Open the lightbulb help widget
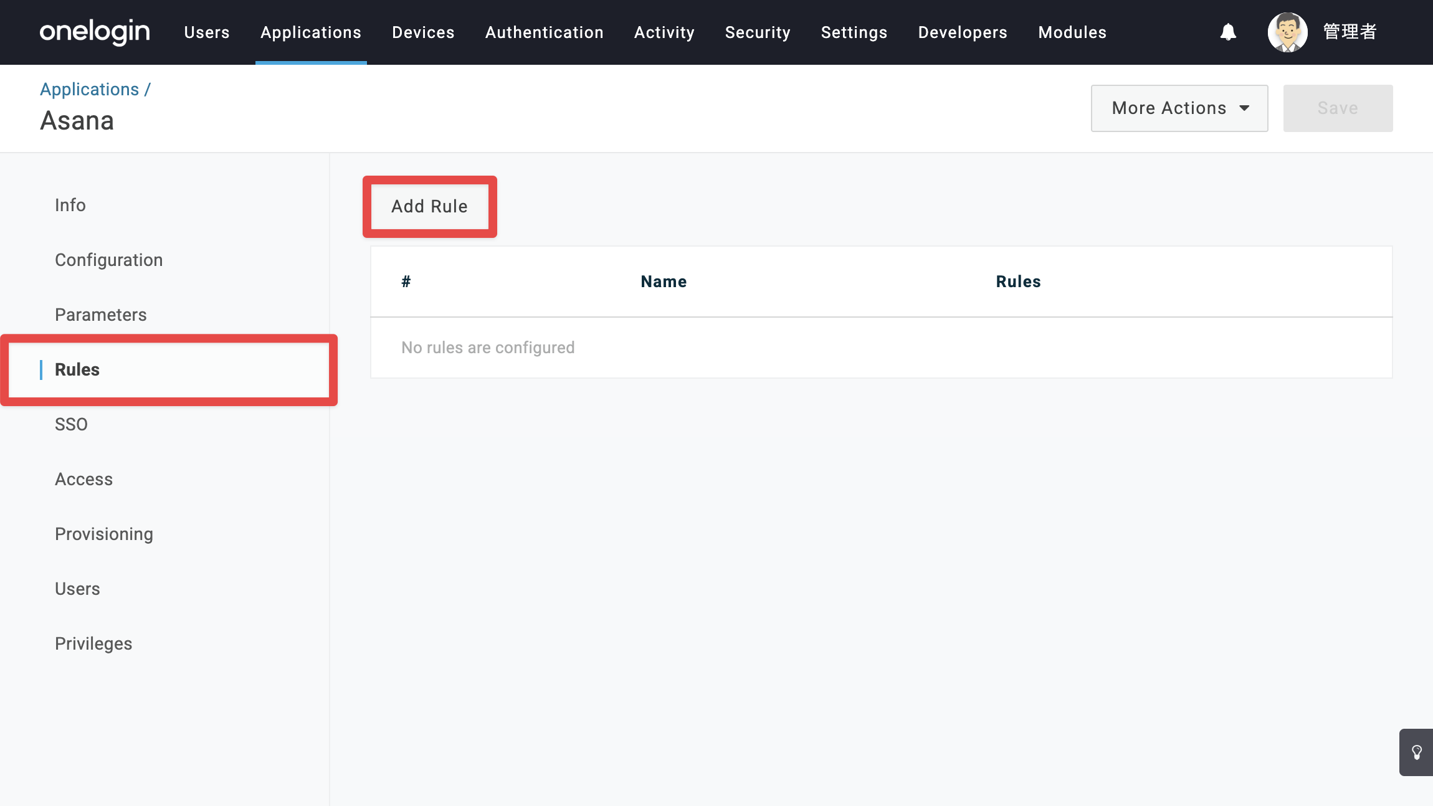The height and width of the screenshot is (806, 1433). click(x=1416, y=752)
